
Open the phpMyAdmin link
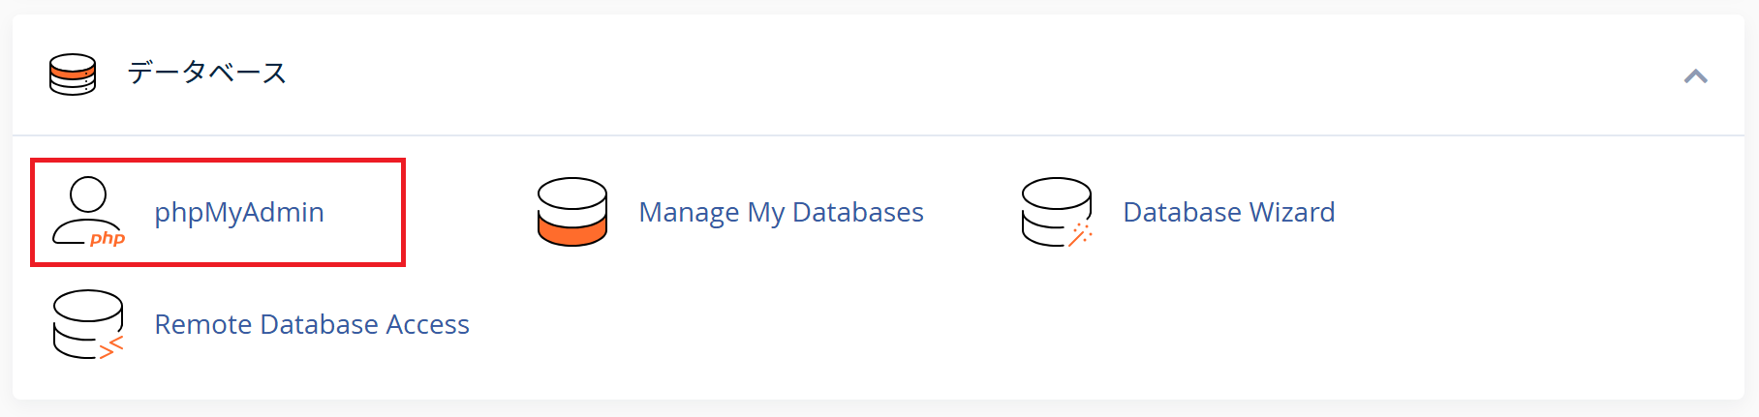click(239, 213)
